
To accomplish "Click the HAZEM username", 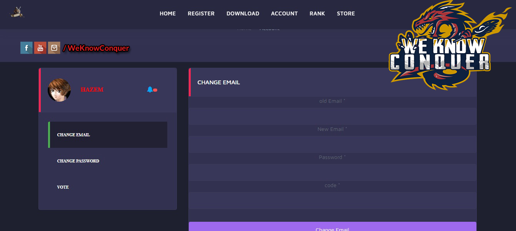I will (92, 90).
